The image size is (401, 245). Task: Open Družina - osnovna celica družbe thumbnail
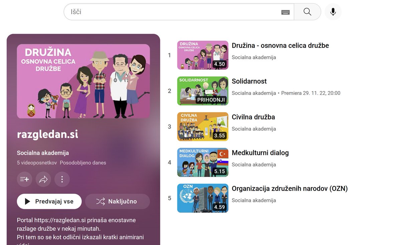pos(203,55)
